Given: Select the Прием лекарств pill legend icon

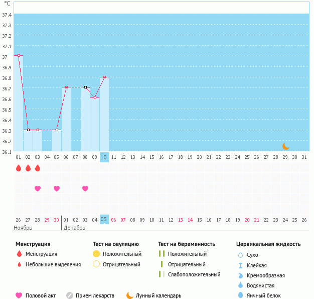Looking at the screenshot, I should [70, 295].
